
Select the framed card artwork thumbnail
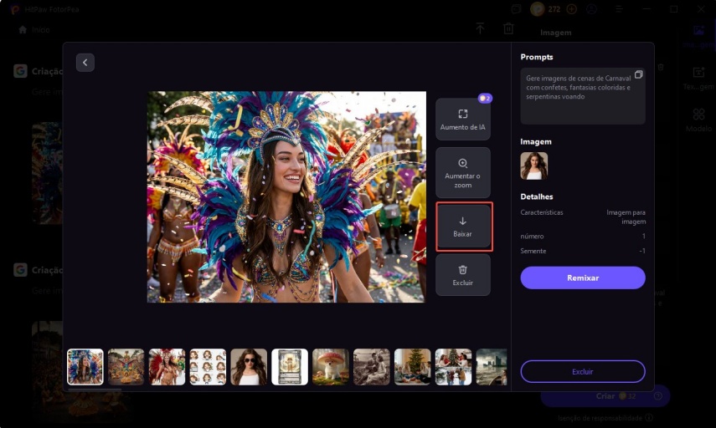(x=290, y=367)
